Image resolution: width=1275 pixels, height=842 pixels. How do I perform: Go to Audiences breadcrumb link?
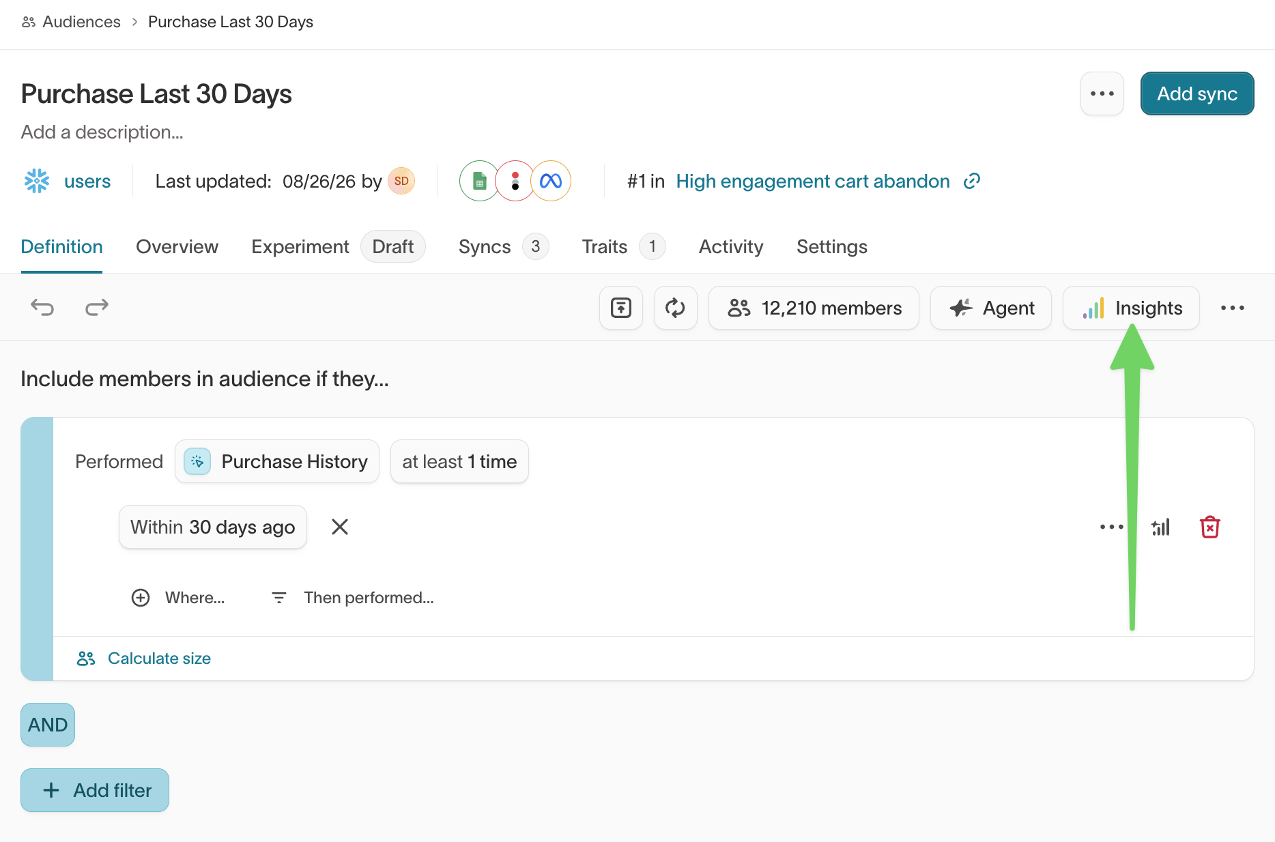pos(81,22)
